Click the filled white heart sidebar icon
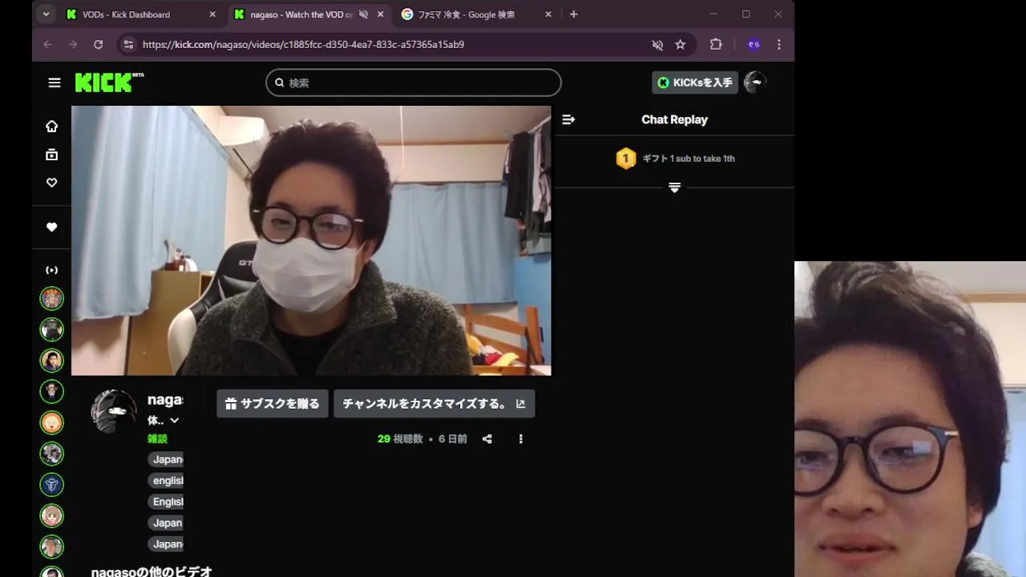This screenshot has width=1026, height=577. pos(51,228)
